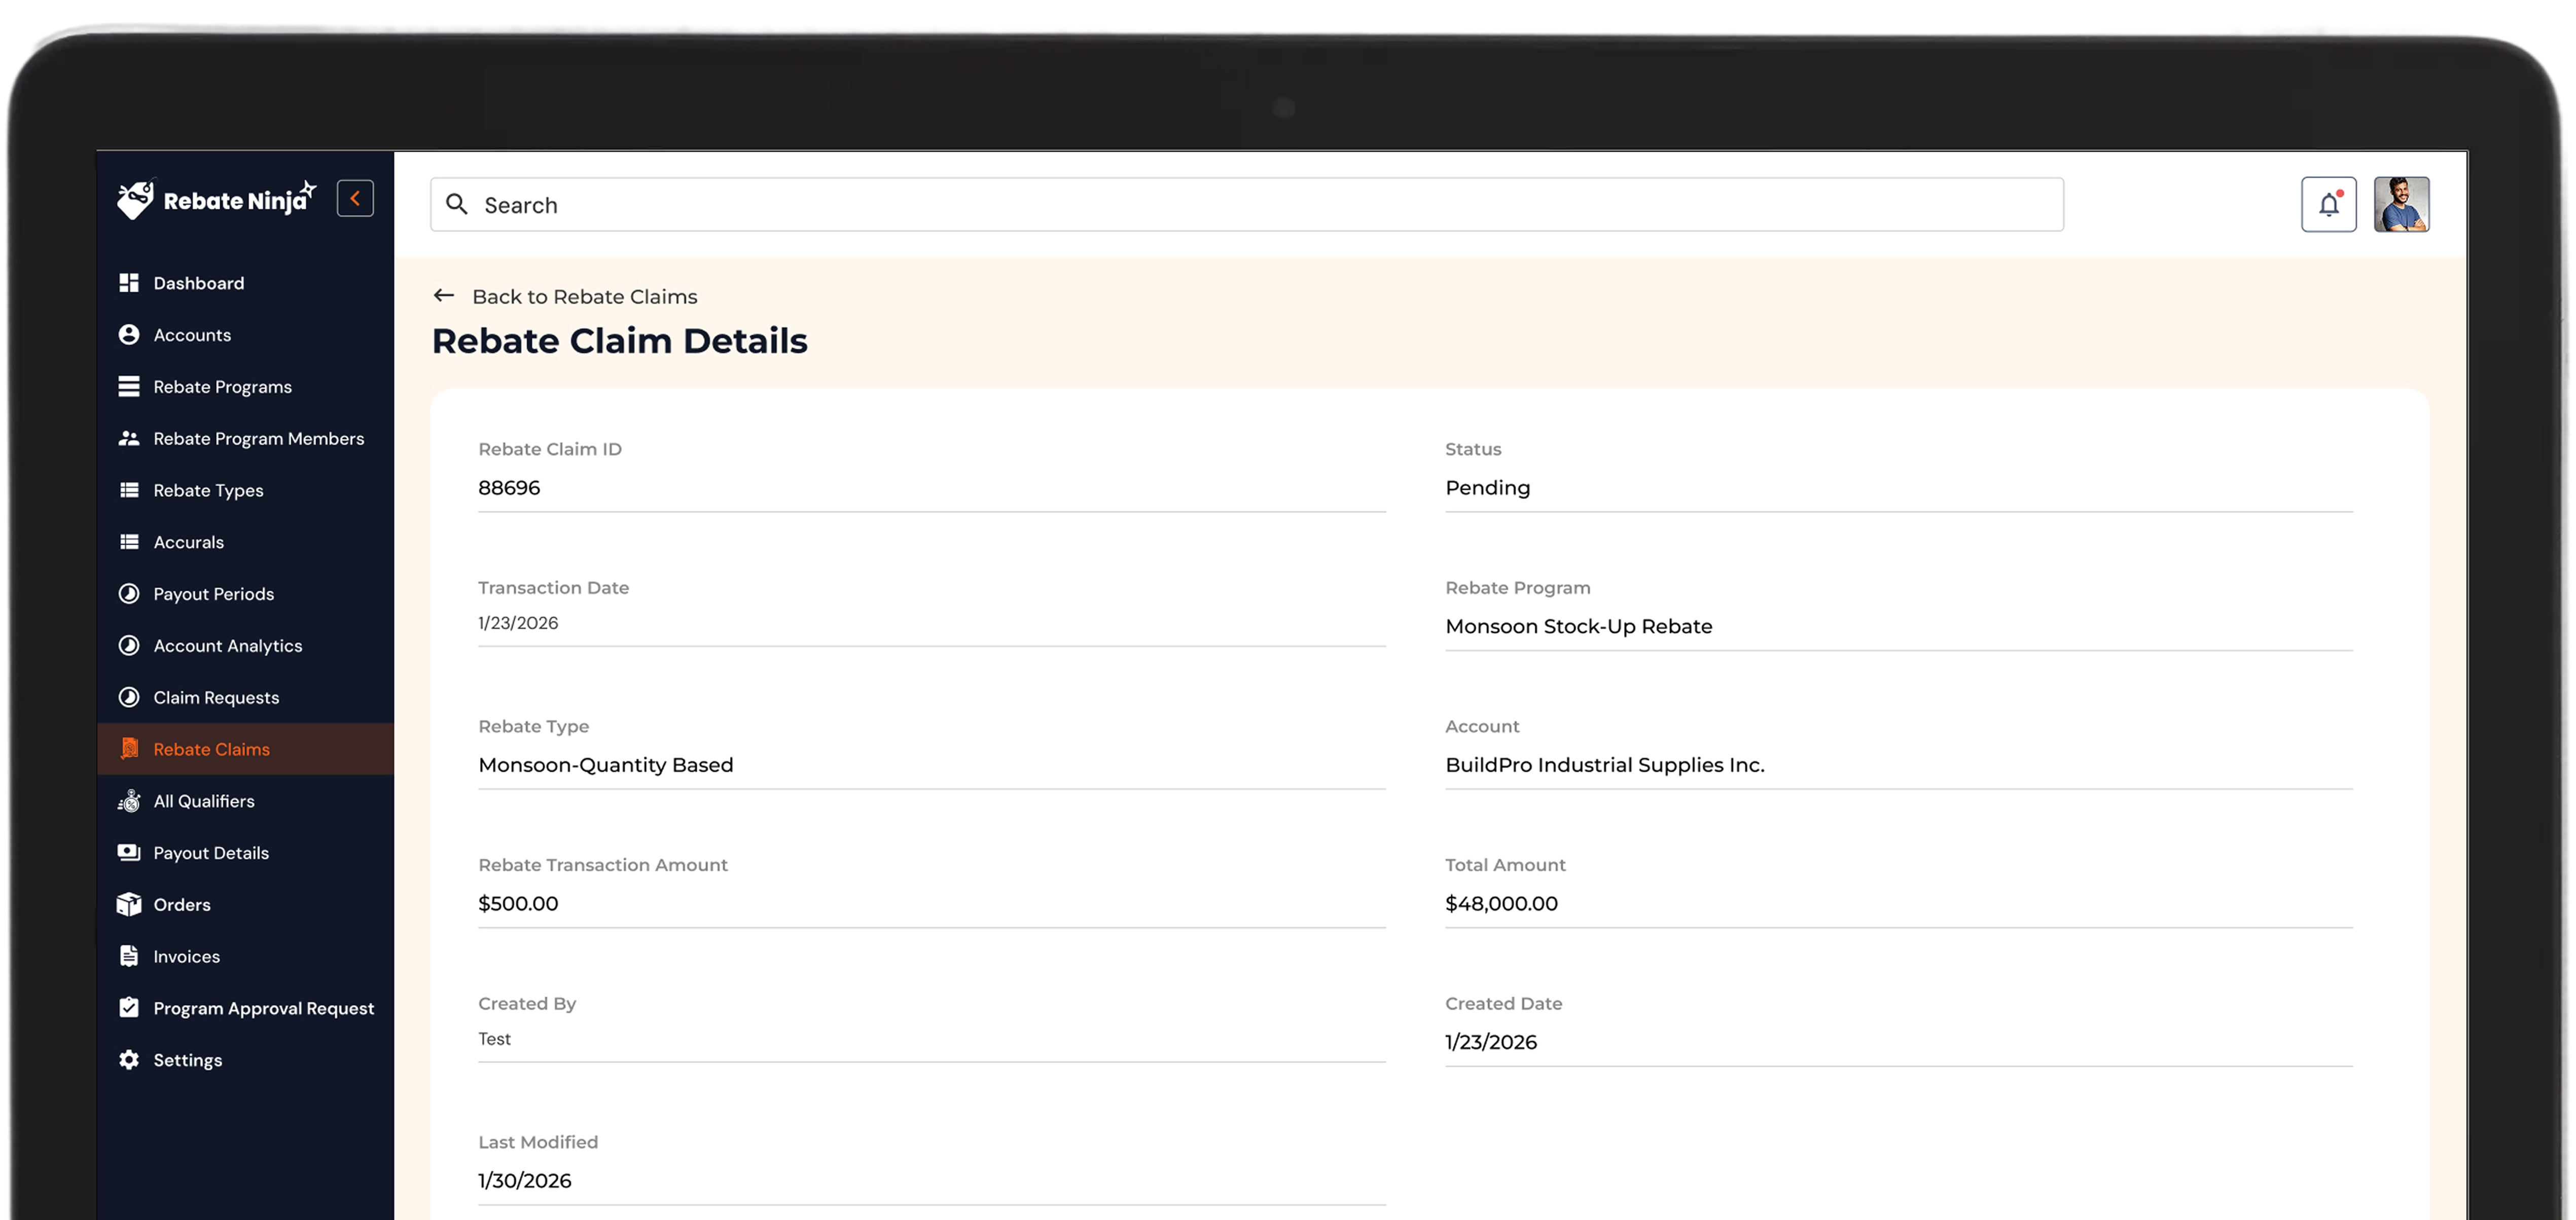Click the Transaction Date field label
This screenshot has width=2576, height=1220.
(553, 588)
